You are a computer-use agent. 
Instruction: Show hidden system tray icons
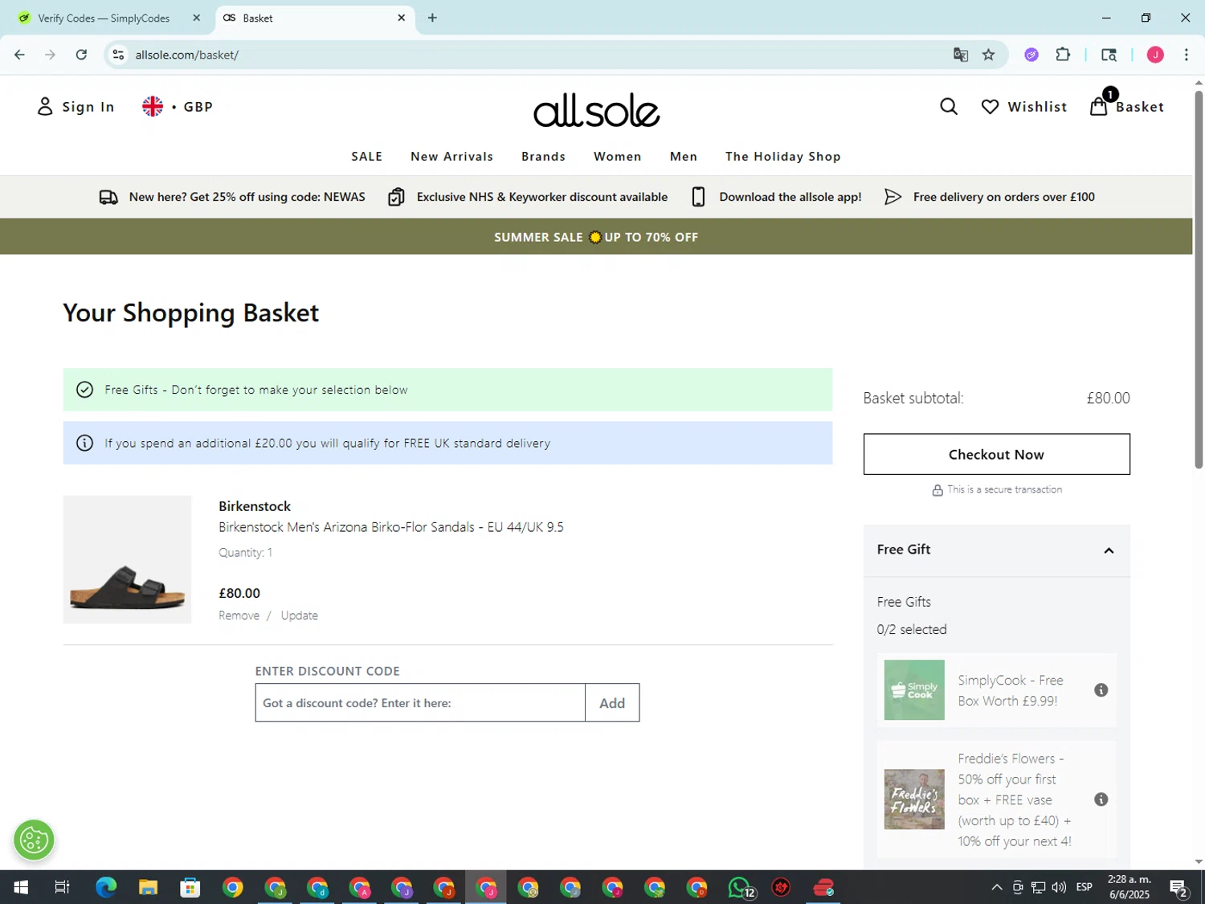click(x=997, y=888)
